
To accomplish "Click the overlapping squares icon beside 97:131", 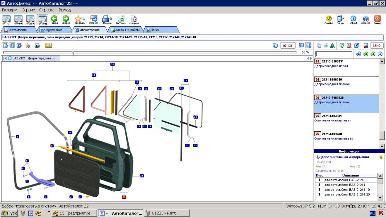I will point(275,45).
